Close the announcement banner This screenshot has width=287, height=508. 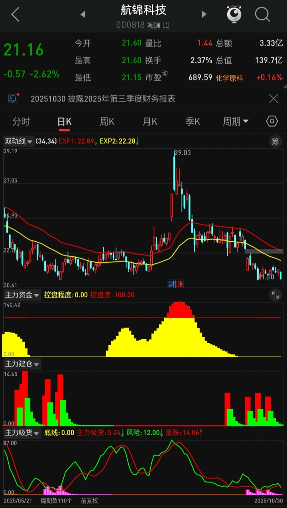click(273, 98)
